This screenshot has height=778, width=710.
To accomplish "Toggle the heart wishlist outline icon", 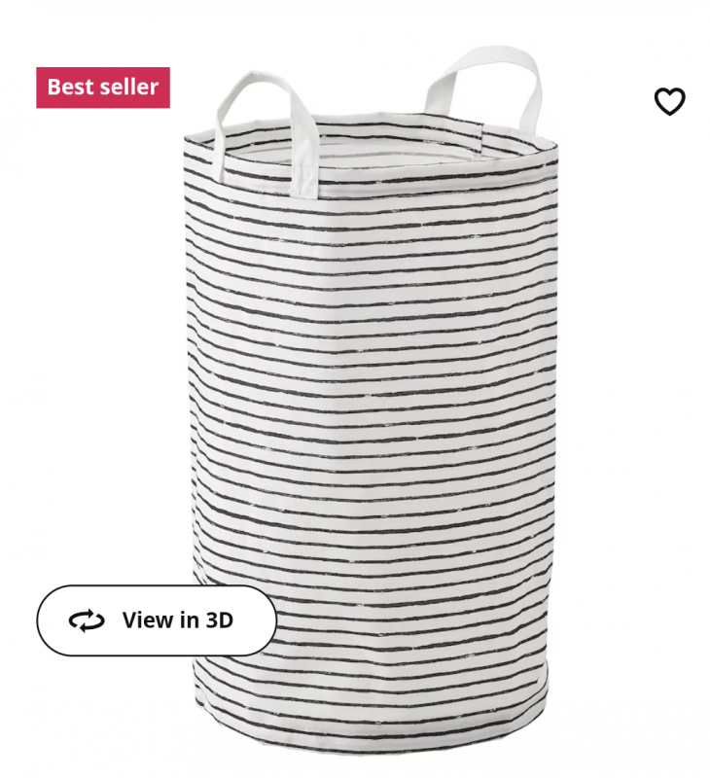I will [669, 101].
